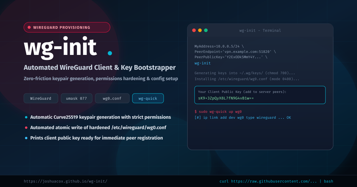Screen dimensions: 357x187
Task: Click 'Installing /etc/wireguard/wg0.conf' line
Action: coord(247,79)
